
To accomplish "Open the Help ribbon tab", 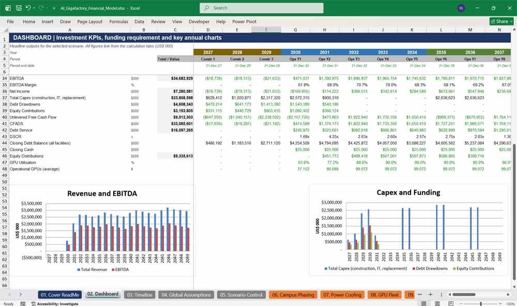I will (221, 21).
